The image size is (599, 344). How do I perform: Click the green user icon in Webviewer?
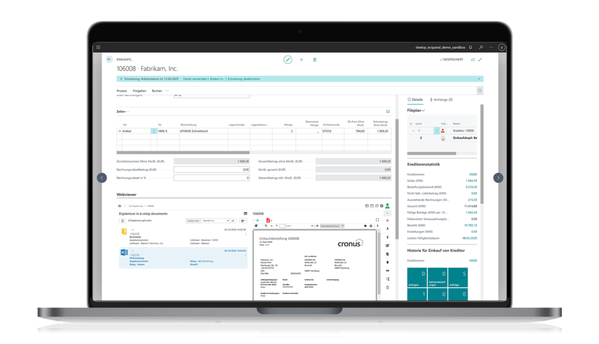click(388, 206)
